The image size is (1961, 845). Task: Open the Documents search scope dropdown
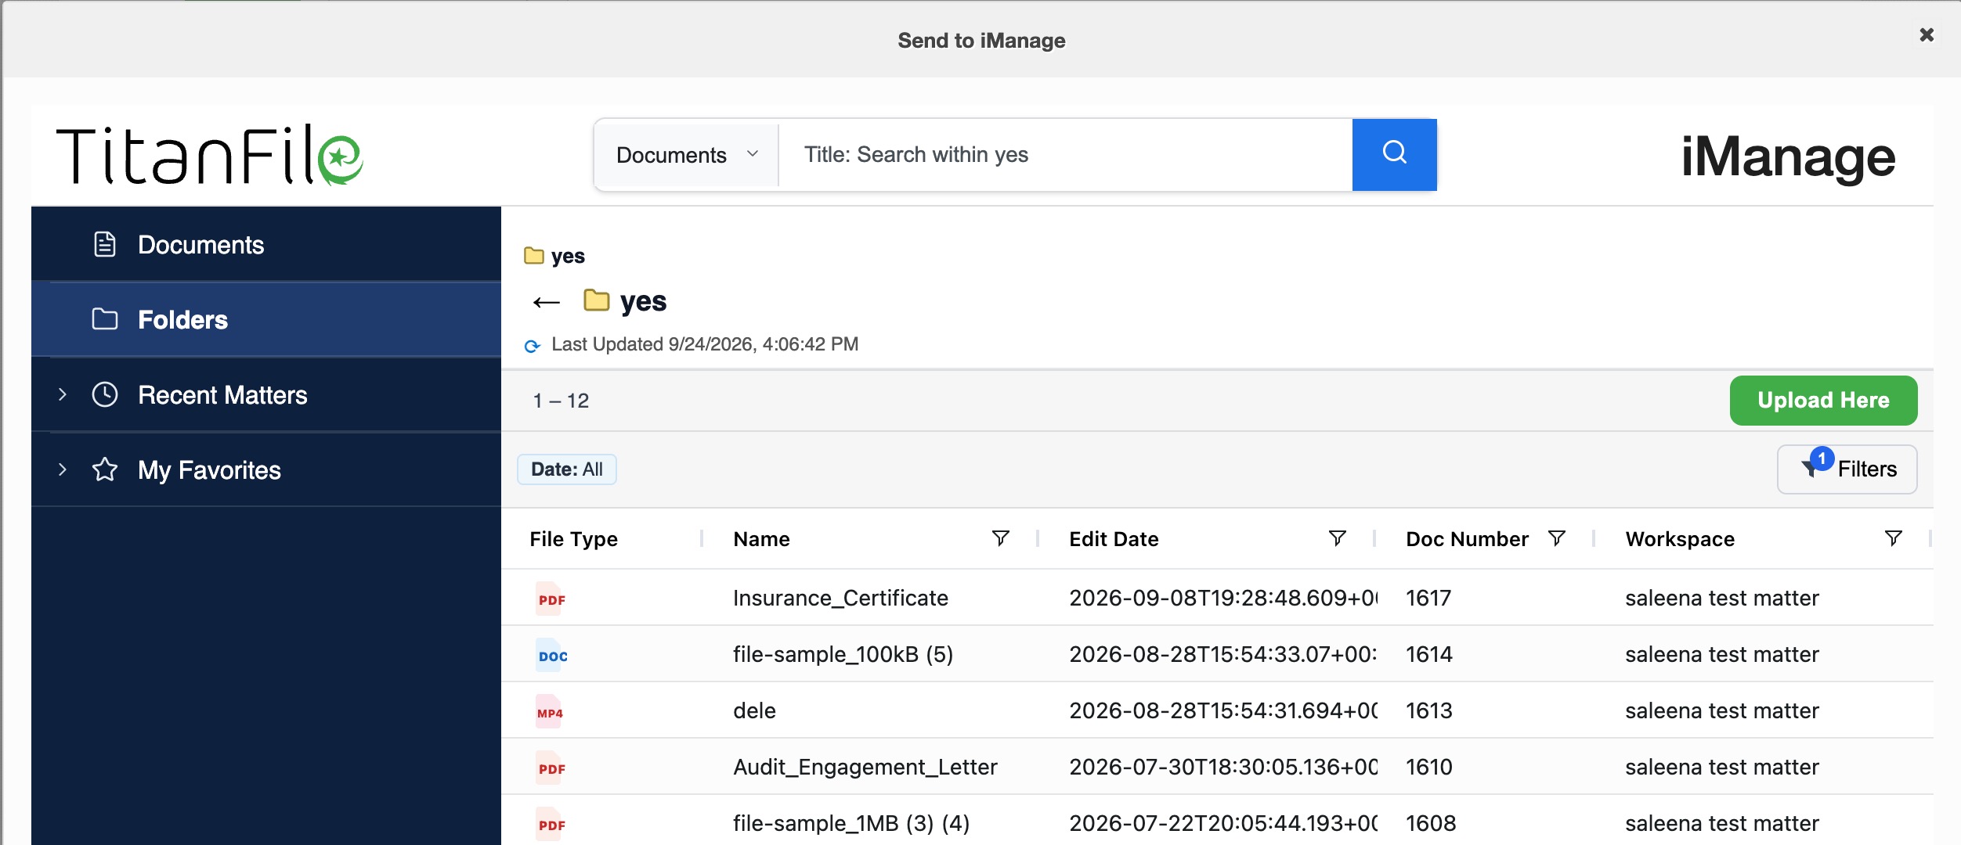[x=687, y=155]
